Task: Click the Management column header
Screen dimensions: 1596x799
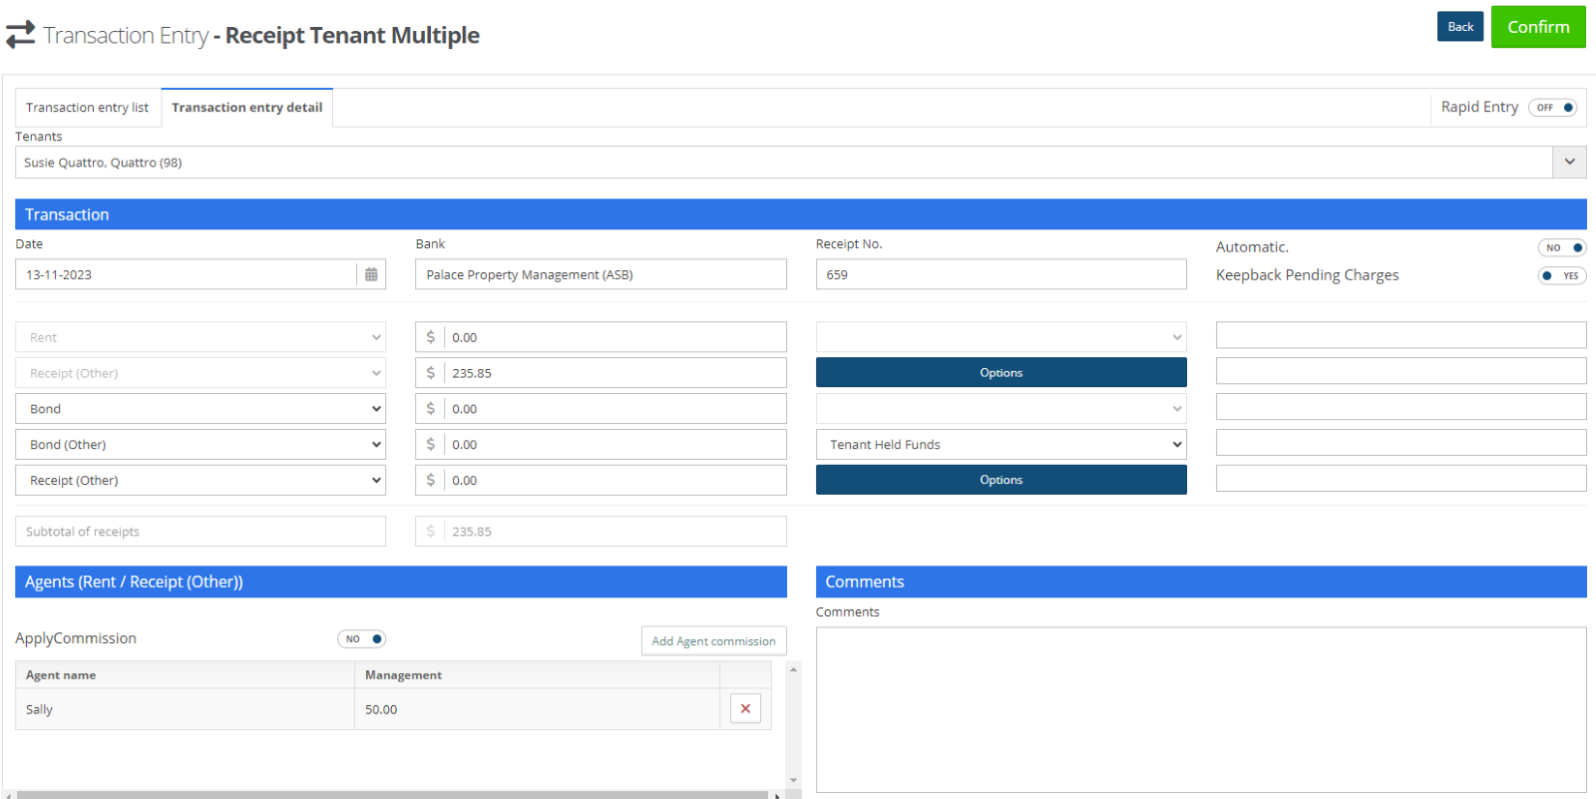Action: click(x=538, y=675)
